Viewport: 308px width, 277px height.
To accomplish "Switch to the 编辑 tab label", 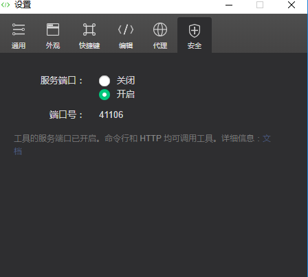I will [x=126, y=45].
